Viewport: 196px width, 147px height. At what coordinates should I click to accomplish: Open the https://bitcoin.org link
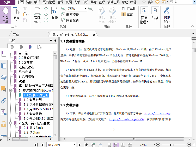157,113
